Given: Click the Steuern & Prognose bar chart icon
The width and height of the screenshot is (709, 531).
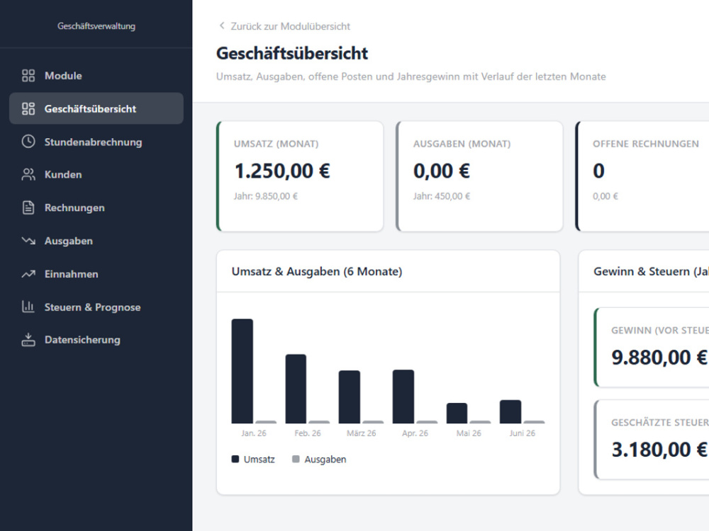Looking at the screenshot, I should click(28, 307).
